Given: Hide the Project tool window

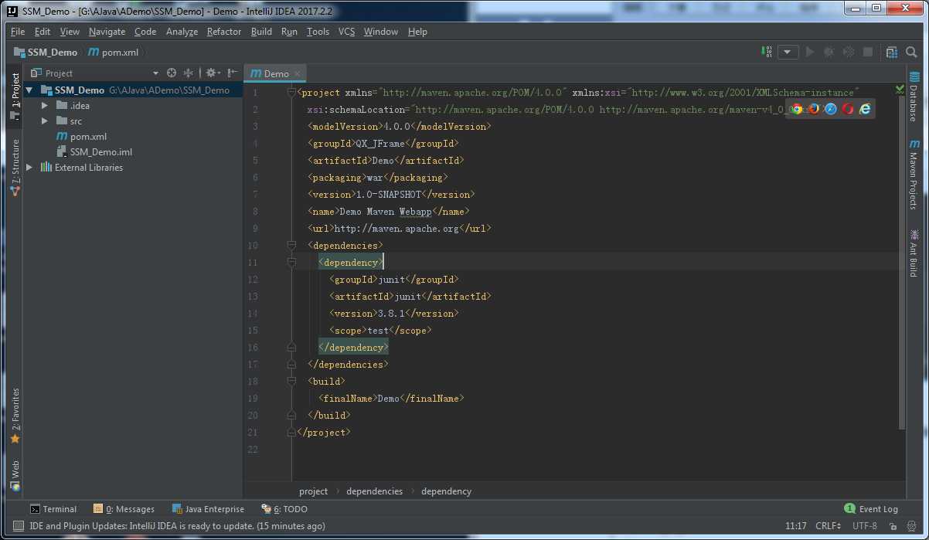Looking at the screenshot, I should tap(232, 73).
